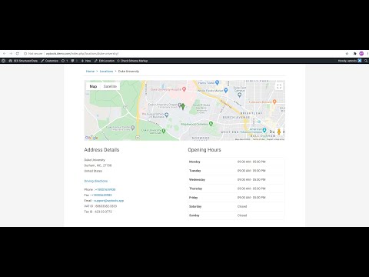The image size is (369, 277).
Task: Click the support email address link
Action: click(109, 201)
